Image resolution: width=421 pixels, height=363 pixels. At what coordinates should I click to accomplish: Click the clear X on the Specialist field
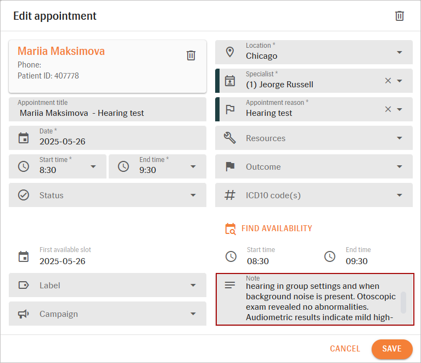click(388, 81)
